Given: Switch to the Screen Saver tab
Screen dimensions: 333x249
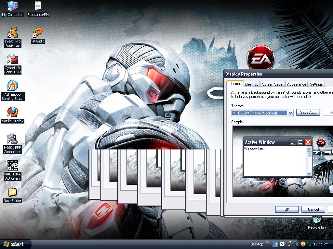Looking at the screenshot, I should pyautogui.click(x=273, y=84).
